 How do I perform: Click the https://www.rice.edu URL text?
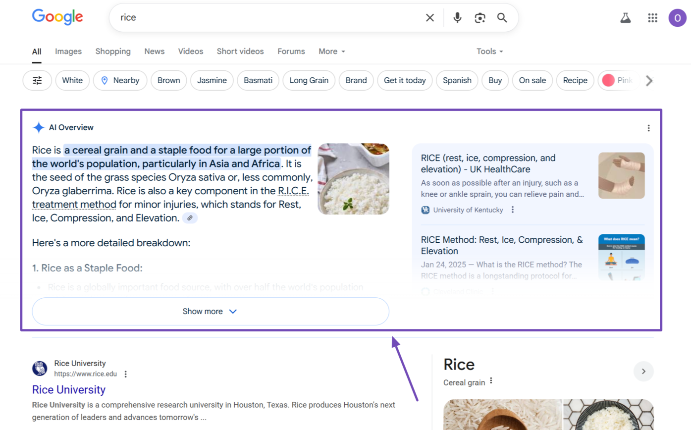(x=86, y=374)
